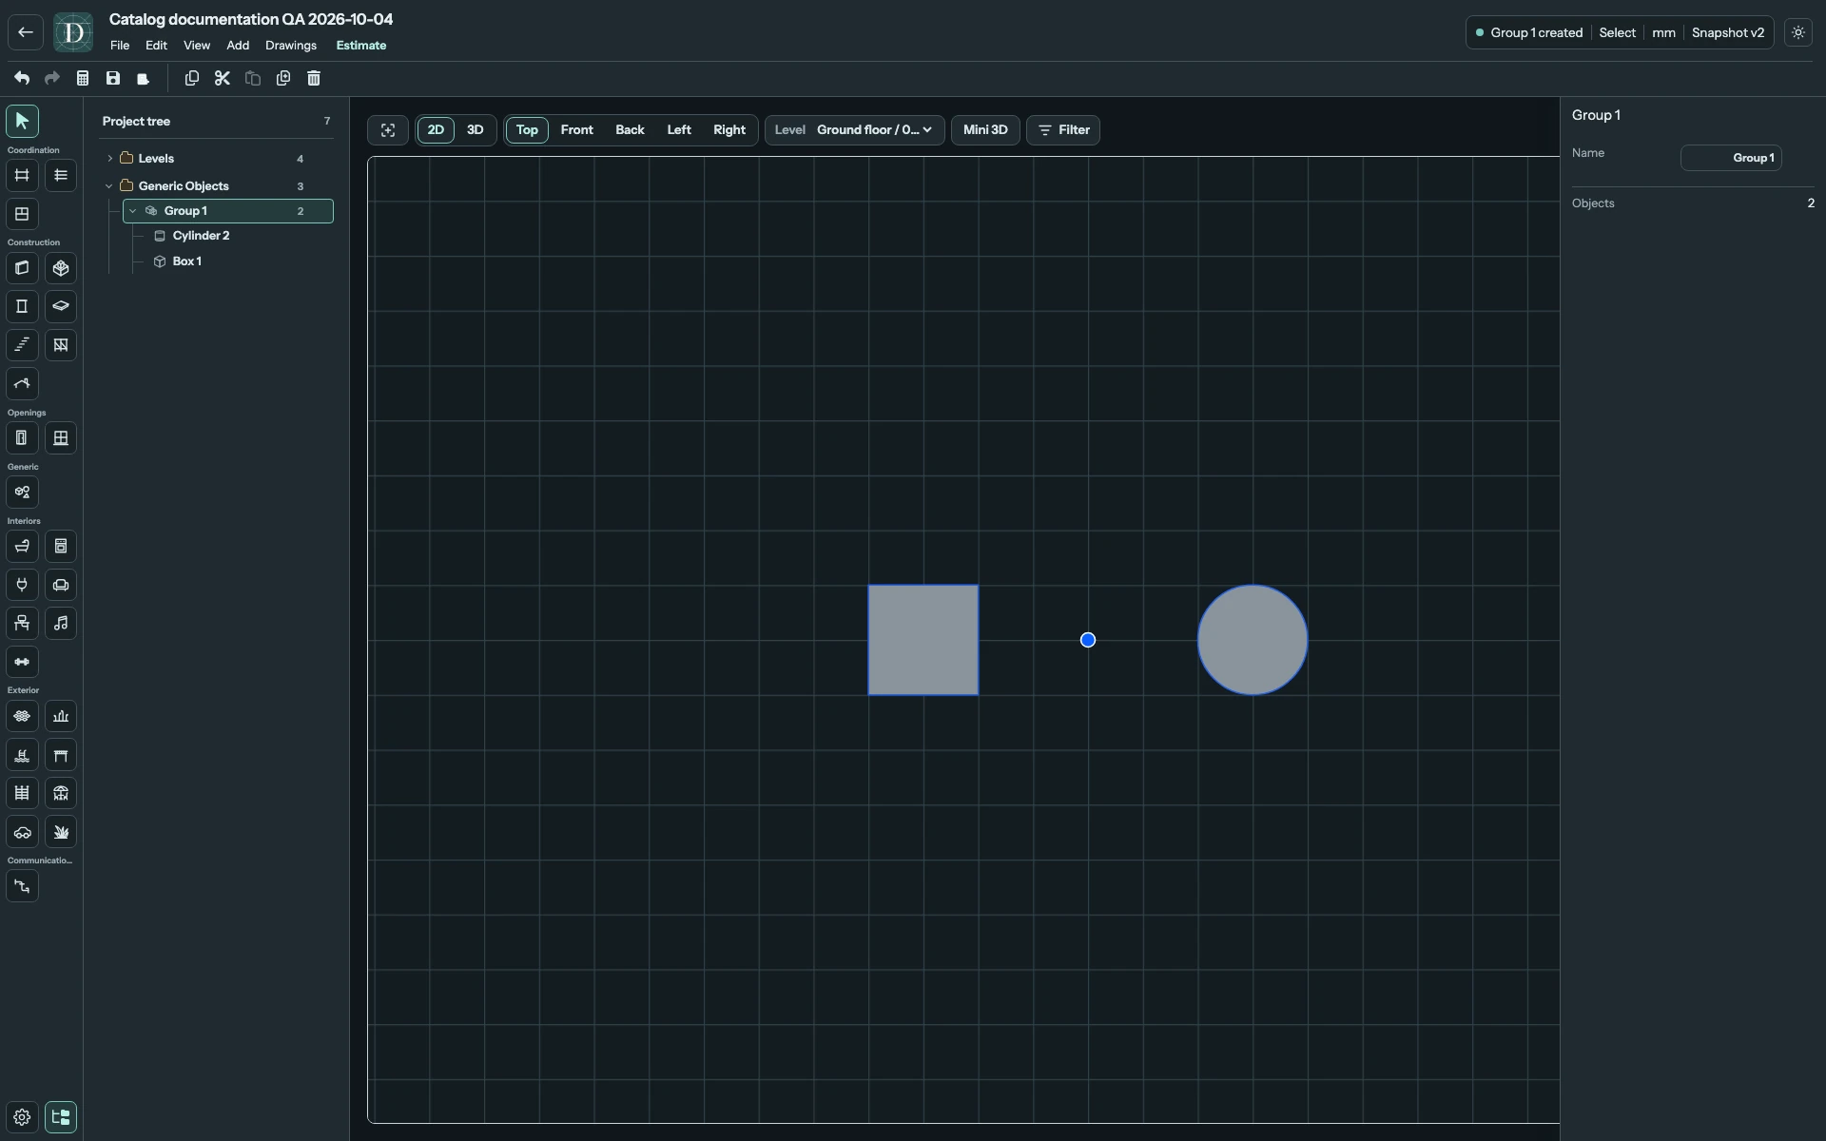Collapse the Group 1 tree chevron
Image resolution: width=1826 pixels, height=1141 pixels.
coord(133,211)
